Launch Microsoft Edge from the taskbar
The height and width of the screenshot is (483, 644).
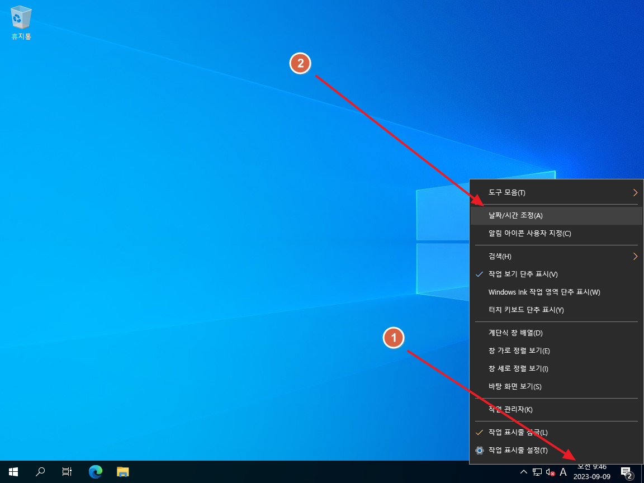96,472
